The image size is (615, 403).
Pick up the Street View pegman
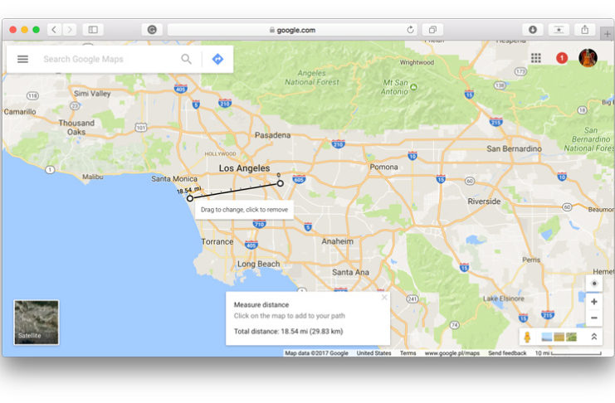coord(527,337)
